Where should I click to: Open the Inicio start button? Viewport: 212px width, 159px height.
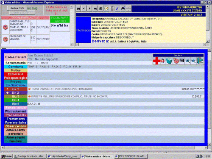pos(6,156)
